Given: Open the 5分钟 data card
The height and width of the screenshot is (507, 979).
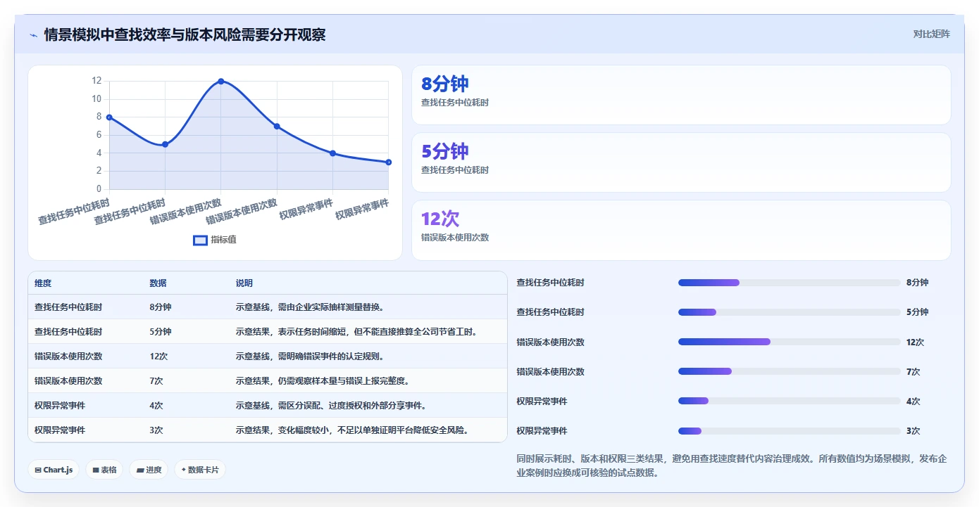Looking at the screenshot, I should (x=681, y=162).
